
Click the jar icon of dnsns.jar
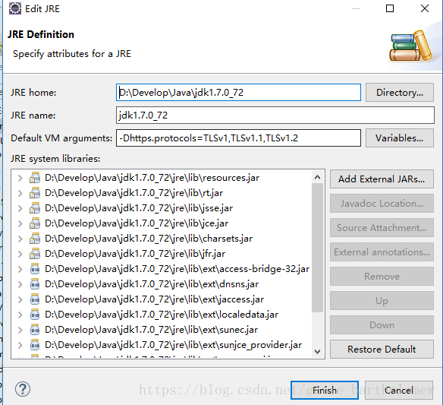[x=35, y=284]
